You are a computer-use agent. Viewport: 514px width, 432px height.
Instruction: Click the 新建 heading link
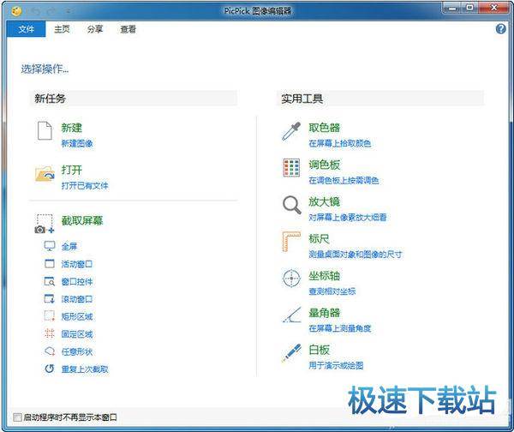(x=72, y=128)
